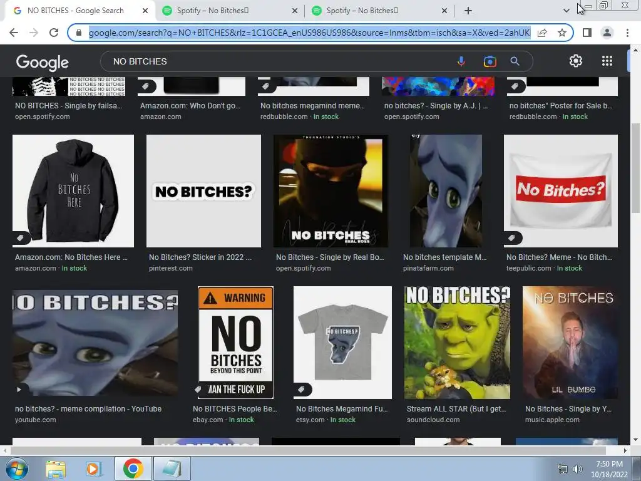Launch Windows Media Player from taskbar
The width and height of the screenshot is (641, 481).
coord(93,468)
